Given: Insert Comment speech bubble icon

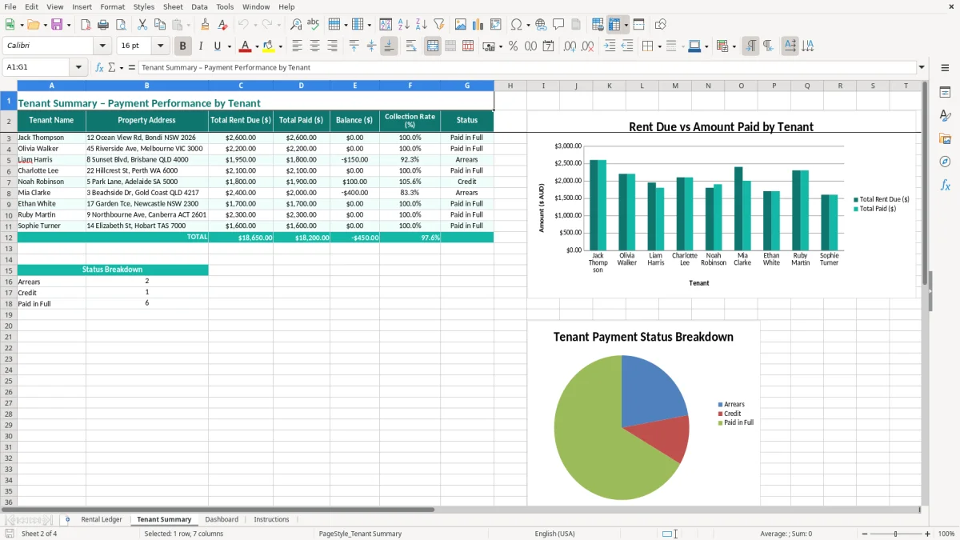Looking at the screenshot, I should pyautogui.click(x=558, y=25).
